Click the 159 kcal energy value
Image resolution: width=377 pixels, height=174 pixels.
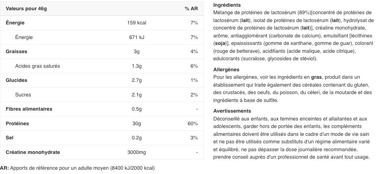(x=137, y=23)
